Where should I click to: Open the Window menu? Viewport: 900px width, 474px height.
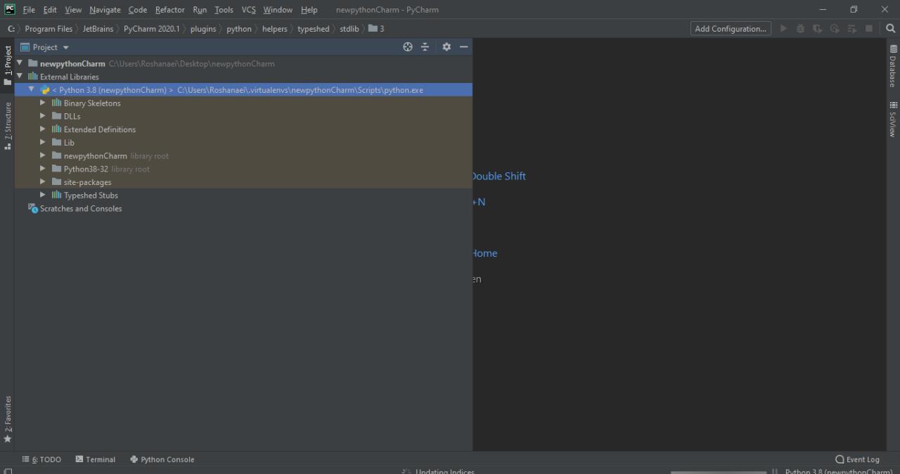point(278,10)
